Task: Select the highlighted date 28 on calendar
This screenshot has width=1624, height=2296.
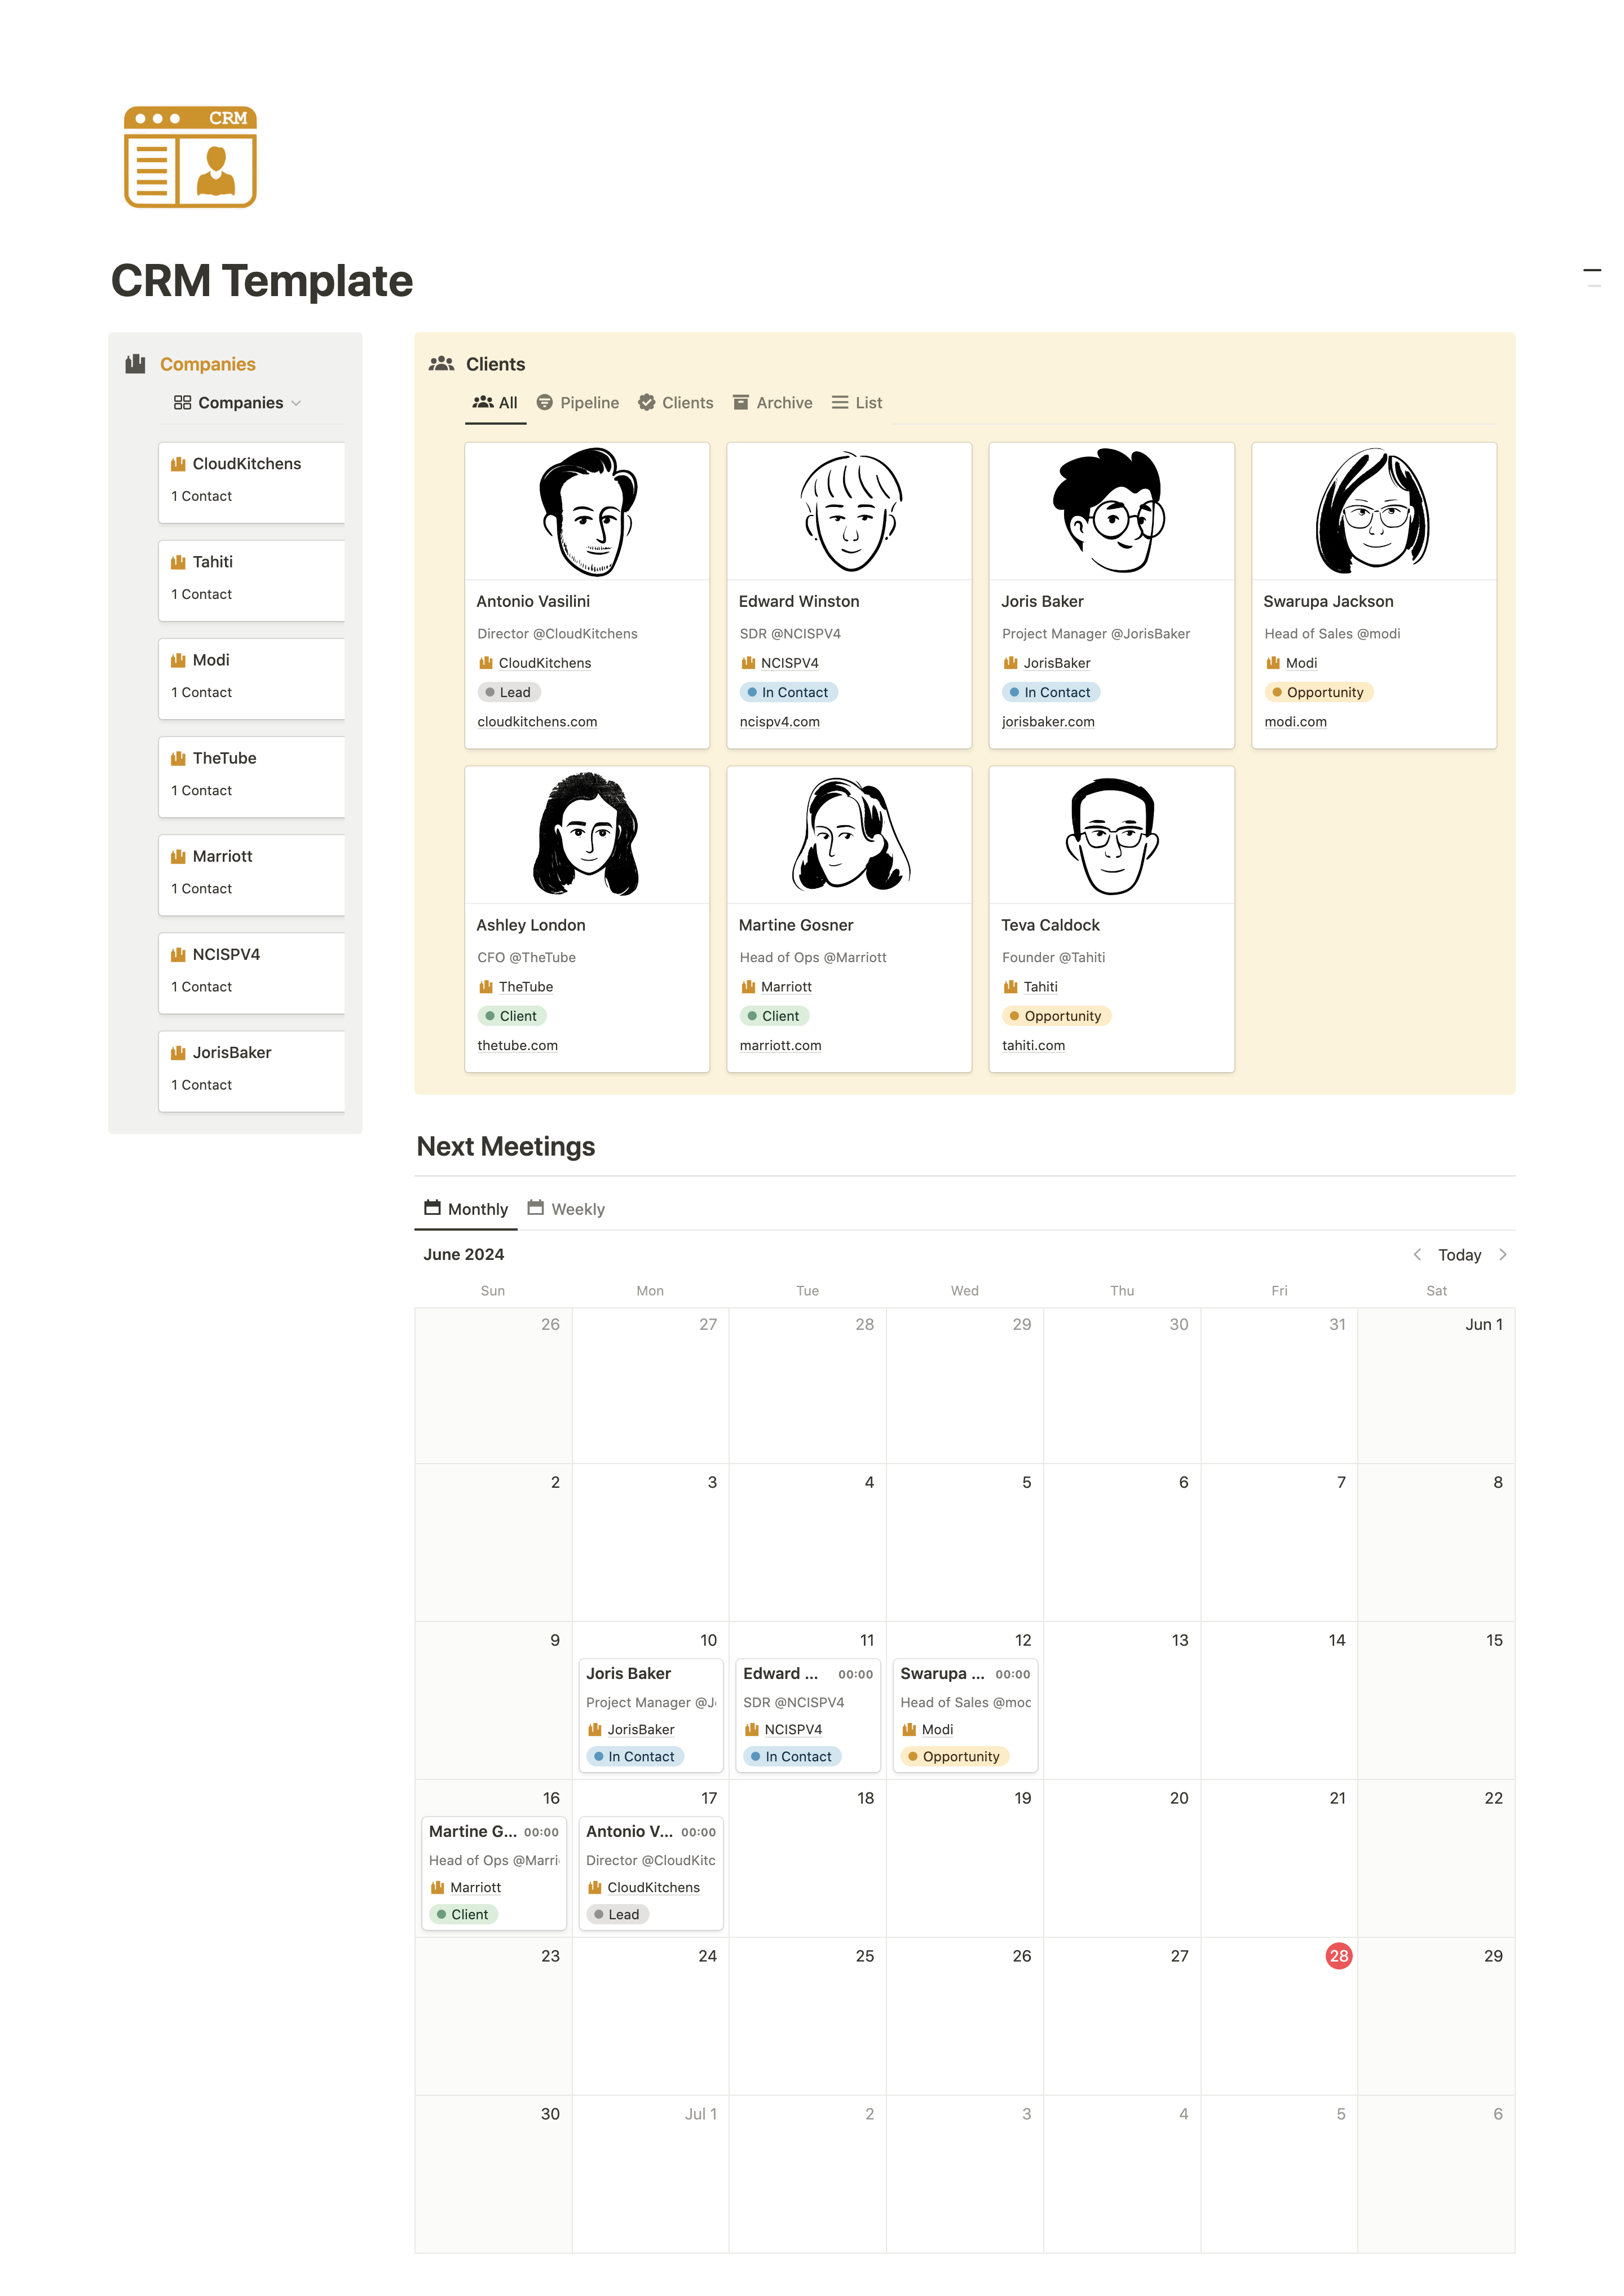Action: tap(1338, 1956)
